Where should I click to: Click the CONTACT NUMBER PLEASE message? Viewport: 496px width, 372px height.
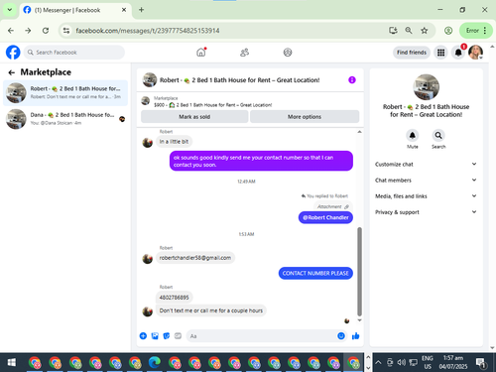(315, 273)
